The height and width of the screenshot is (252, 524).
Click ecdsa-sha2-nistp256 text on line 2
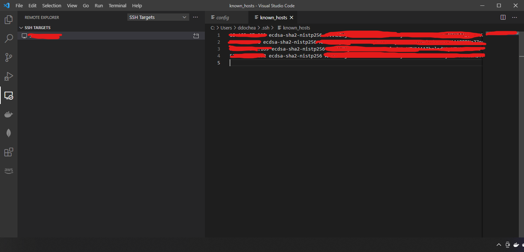click(290, 42)
